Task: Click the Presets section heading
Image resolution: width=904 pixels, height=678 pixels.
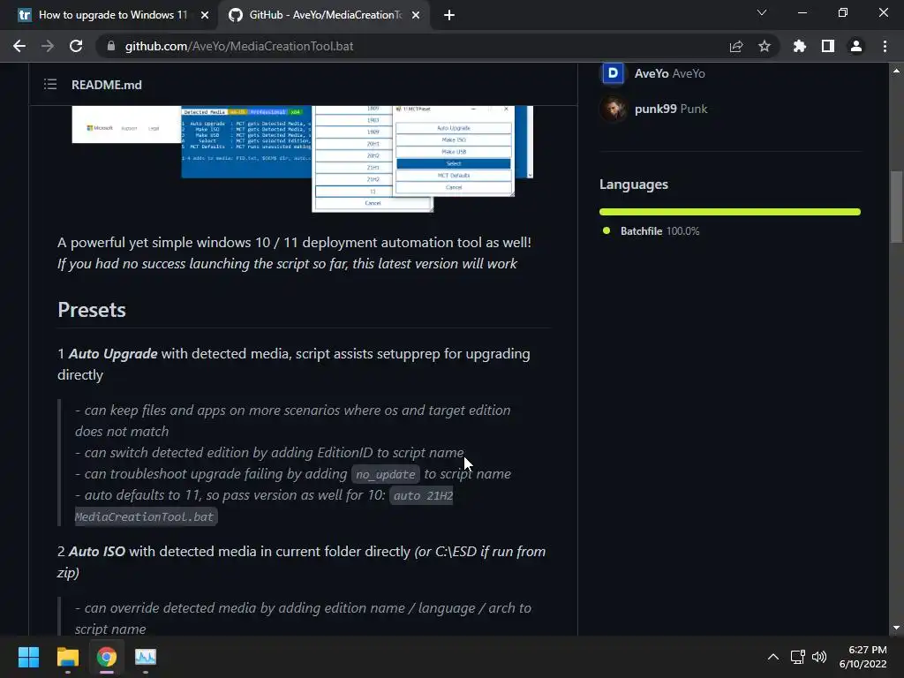Action: [x=92, y=310]
